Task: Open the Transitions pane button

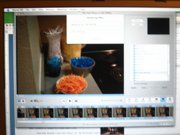Action: tap(156, 100)
